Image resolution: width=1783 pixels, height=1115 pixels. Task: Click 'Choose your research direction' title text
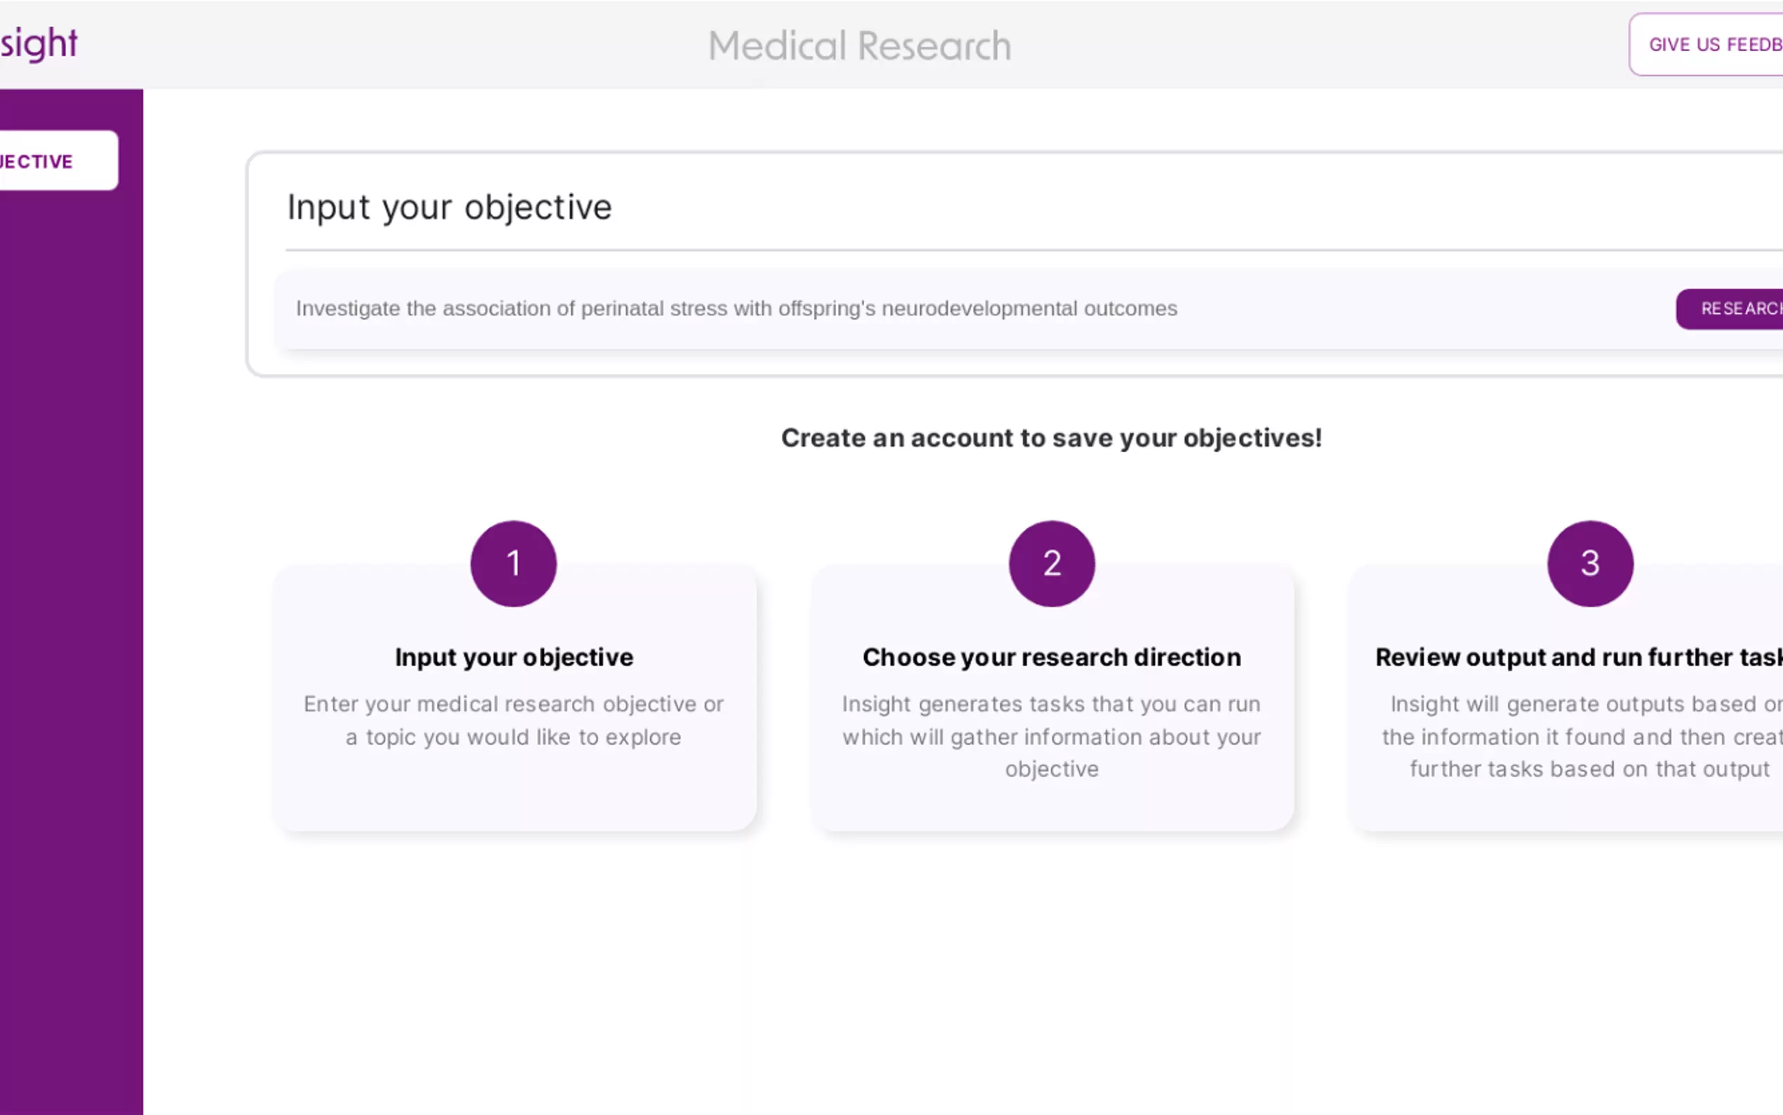coord(1051,657)
